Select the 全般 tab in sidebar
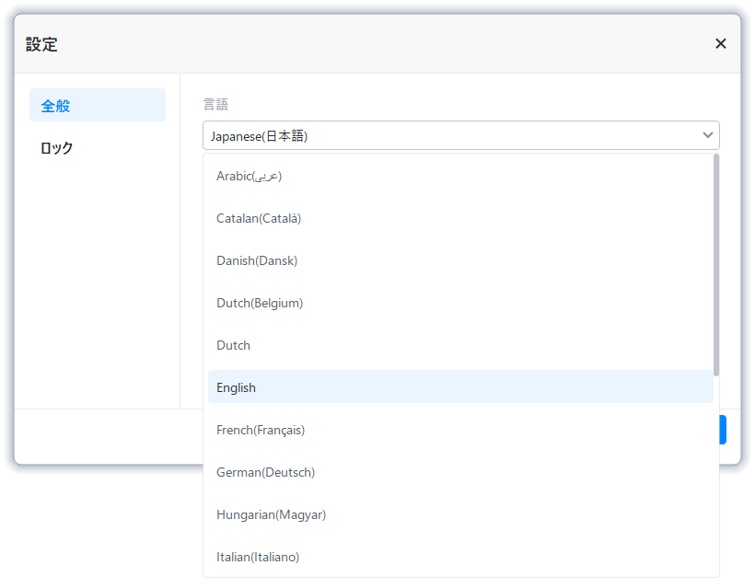The height and width of the screenshot is (588, 755). point(98,105)
